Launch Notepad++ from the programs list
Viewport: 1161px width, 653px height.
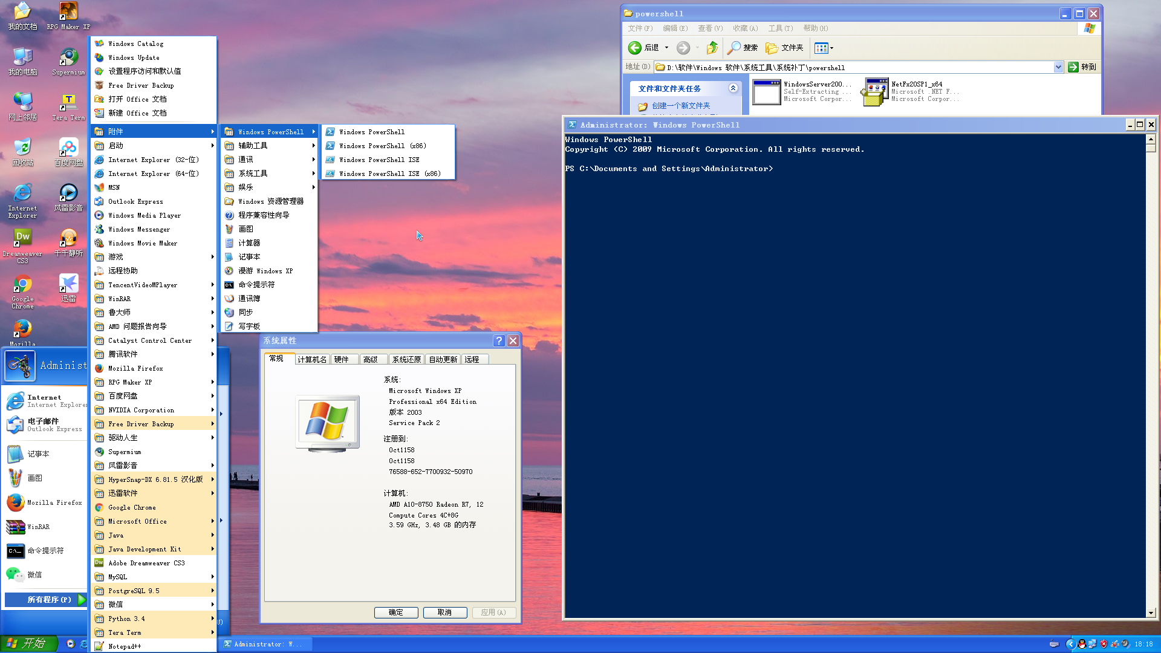[x=154, y=646]
